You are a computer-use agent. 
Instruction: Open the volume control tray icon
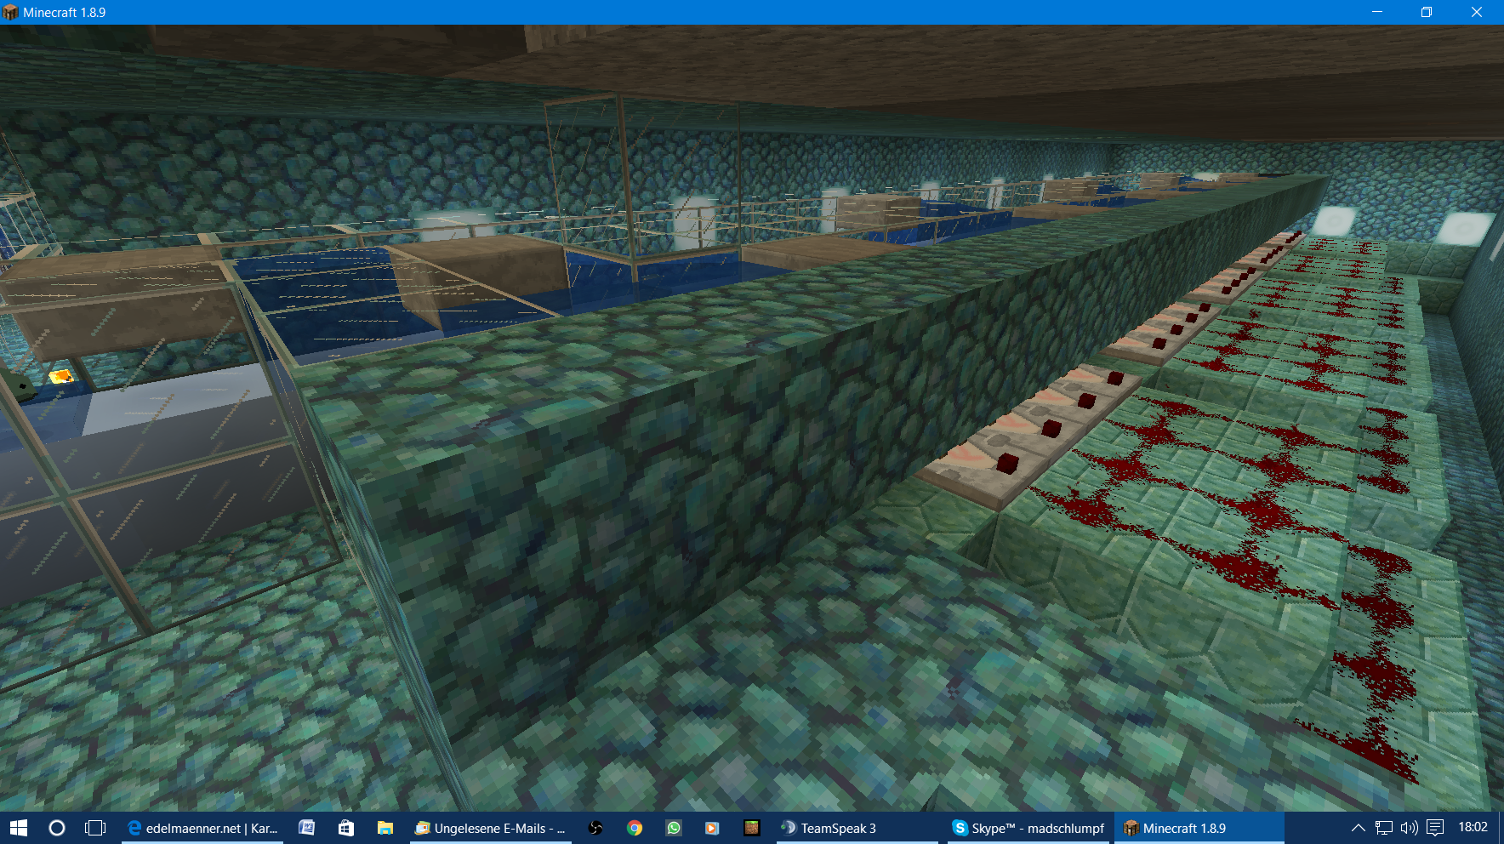coord(1410,828)
